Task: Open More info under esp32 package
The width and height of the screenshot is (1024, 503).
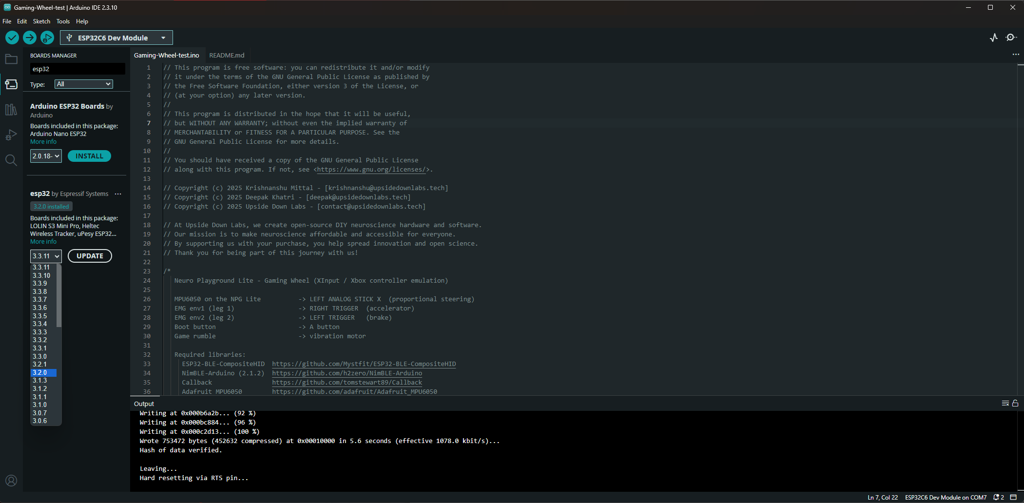Action: (x=43, y=242)
